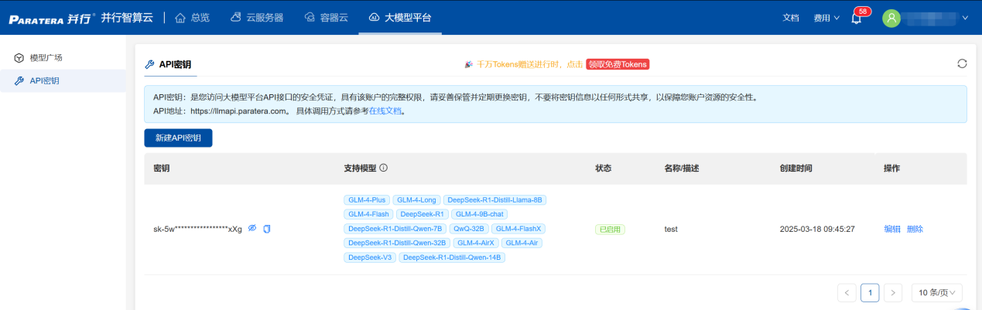Click the GLM-4-Flash model tag
Image resolution: width=982 pixels, height=310 pixels.
[x=368, y=214]
